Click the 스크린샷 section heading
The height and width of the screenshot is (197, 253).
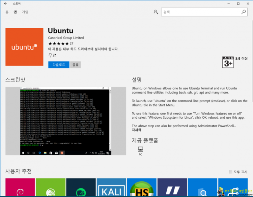pos(15,79)
